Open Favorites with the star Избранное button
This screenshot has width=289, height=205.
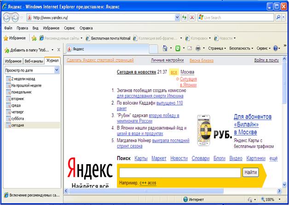[15, 38]
